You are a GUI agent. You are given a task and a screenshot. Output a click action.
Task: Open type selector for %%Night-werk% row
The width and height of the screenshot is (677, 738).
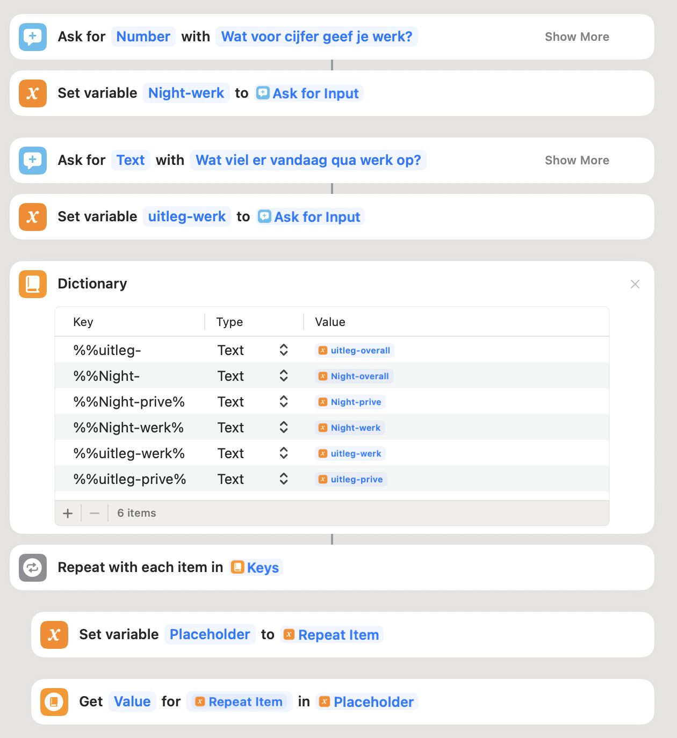point(284,428)
